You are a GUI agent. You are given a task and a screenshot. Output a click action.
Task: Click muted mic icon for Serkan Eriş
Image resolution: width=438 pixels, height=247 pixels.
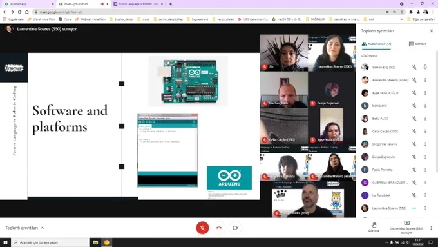414,67
